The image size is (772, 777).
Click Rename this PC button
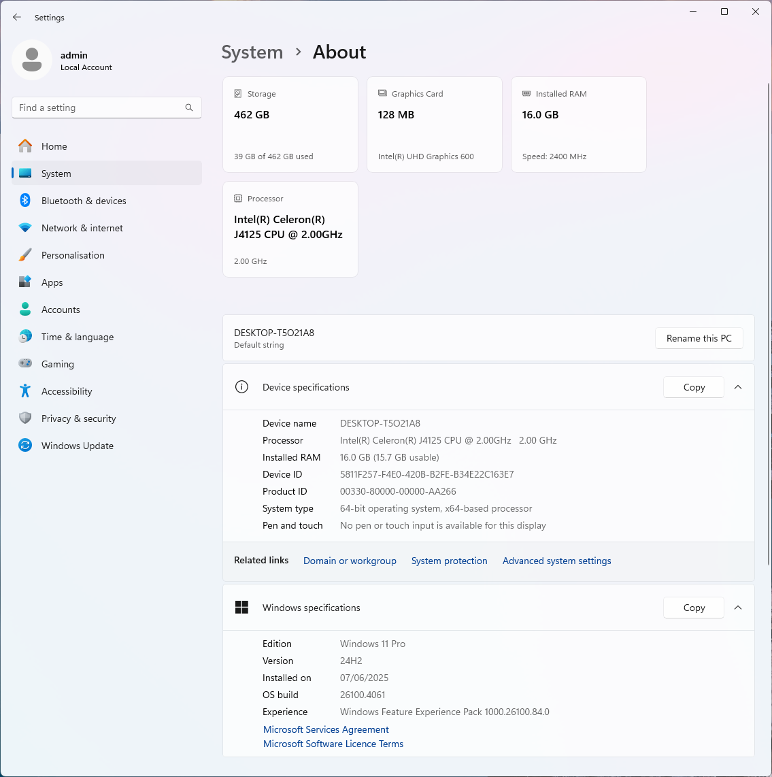click(x=699, y=338)
